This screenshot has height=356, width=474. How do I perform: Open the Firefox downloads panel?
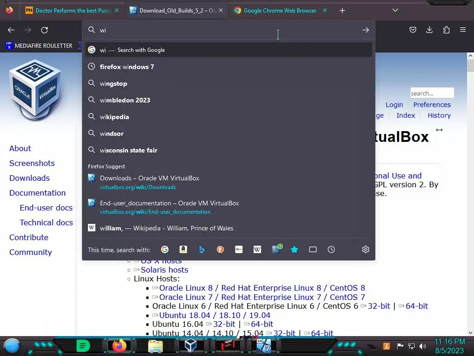coord(429,30)
